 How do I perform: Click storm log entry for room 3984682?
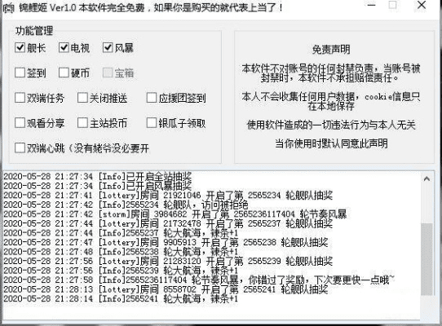pos(175,214)
